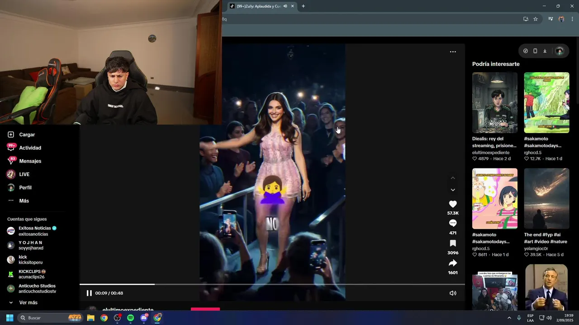579x325 pixels.
Task: Open second #sakamoto anime video thumbnail
Action: (x=495, y=199)
